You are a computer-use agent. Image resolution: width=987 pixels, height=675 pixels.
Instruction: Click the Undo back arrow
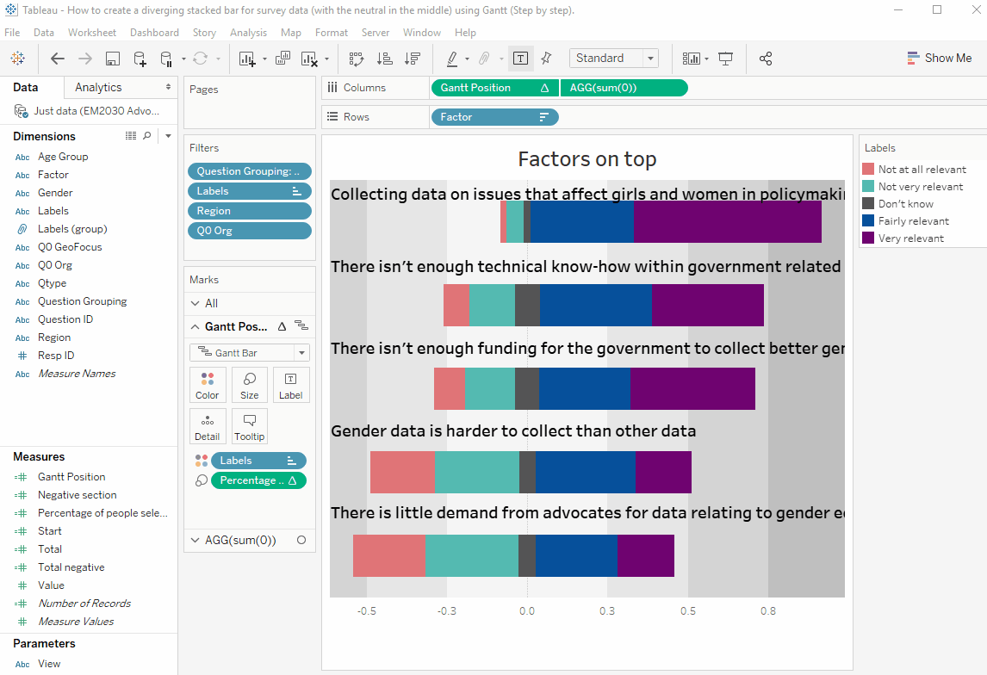click(58, 59)
